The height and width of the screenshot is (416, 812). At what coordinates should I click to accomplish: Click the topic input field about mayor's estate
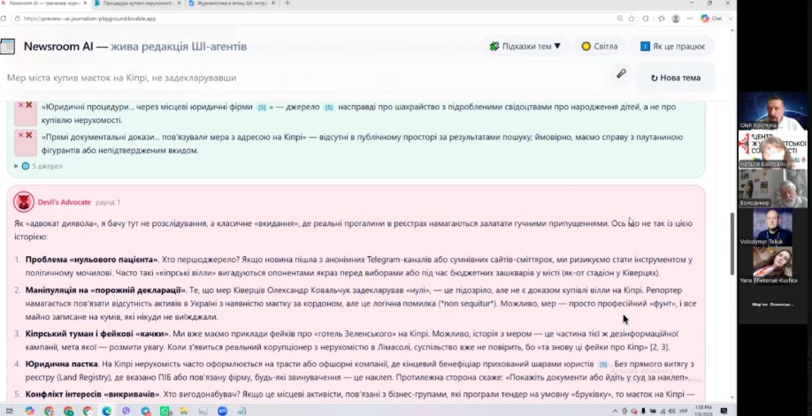pyautogui.click(x=305, y=78)
